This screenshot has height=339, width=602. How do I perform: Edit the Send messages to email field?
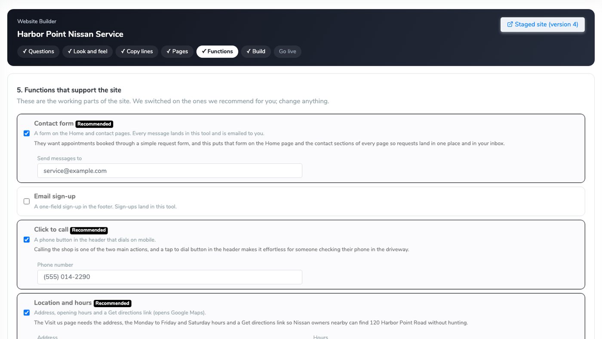(x=169, y=171)
